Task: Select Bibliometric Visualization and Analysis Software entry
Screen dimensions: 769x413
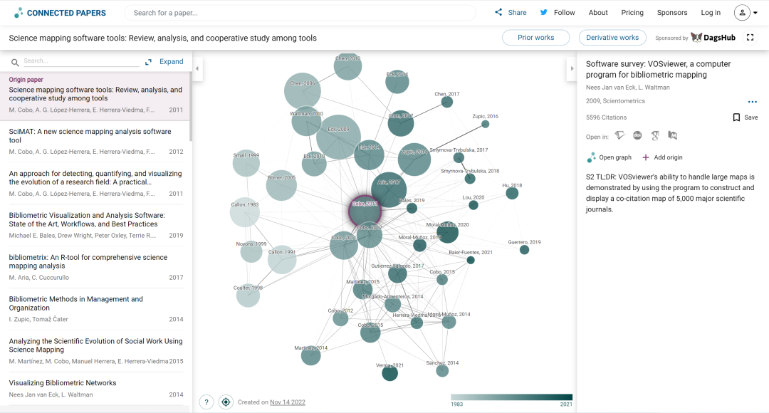Action: tap(95, 225)
